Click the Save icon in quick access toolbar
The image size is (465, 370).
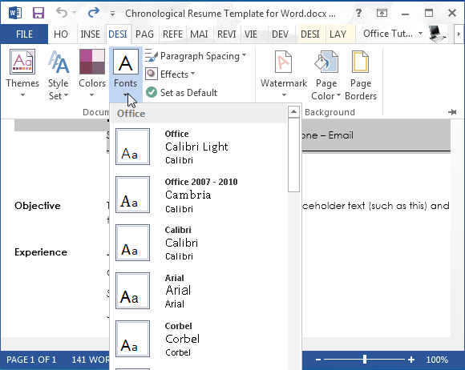coord(38,13)
